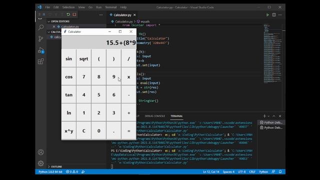This screenshot has height=180, width=320.
Task: Select second Python Debug terminal entry
Action: click(x=271, y=128)
